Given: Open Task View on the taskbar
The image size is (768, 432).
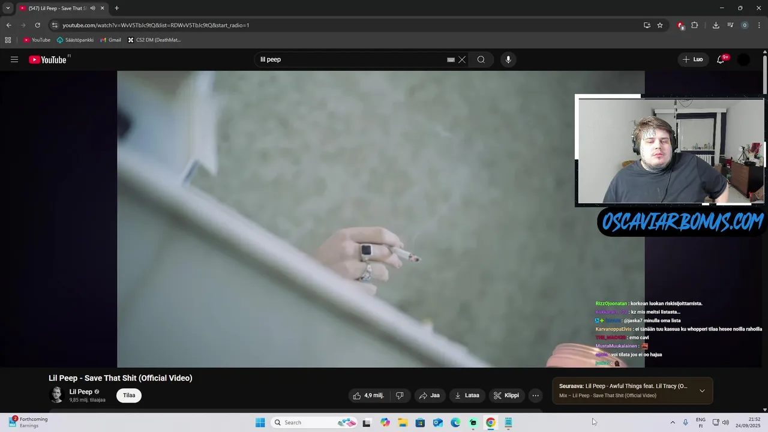Looking at the screenshot, I should (x=367, y=422).
